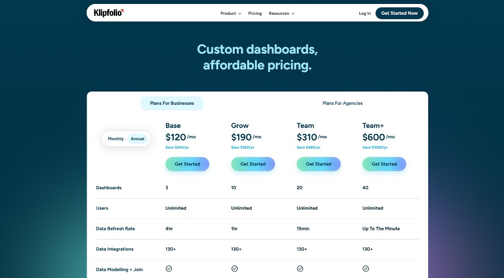Screen dimensions: 504x278
Task: Click Custom dashboards, affordable pricing headline
Action: (x=257, y=57)
